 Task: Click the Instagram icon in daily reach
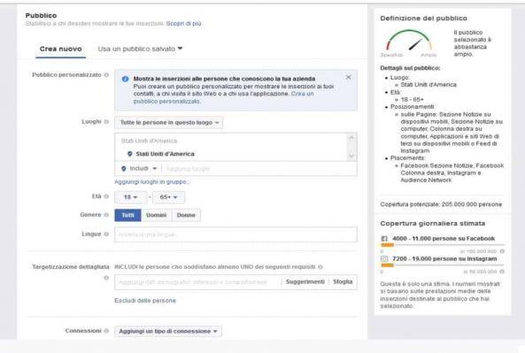point(384,259)
